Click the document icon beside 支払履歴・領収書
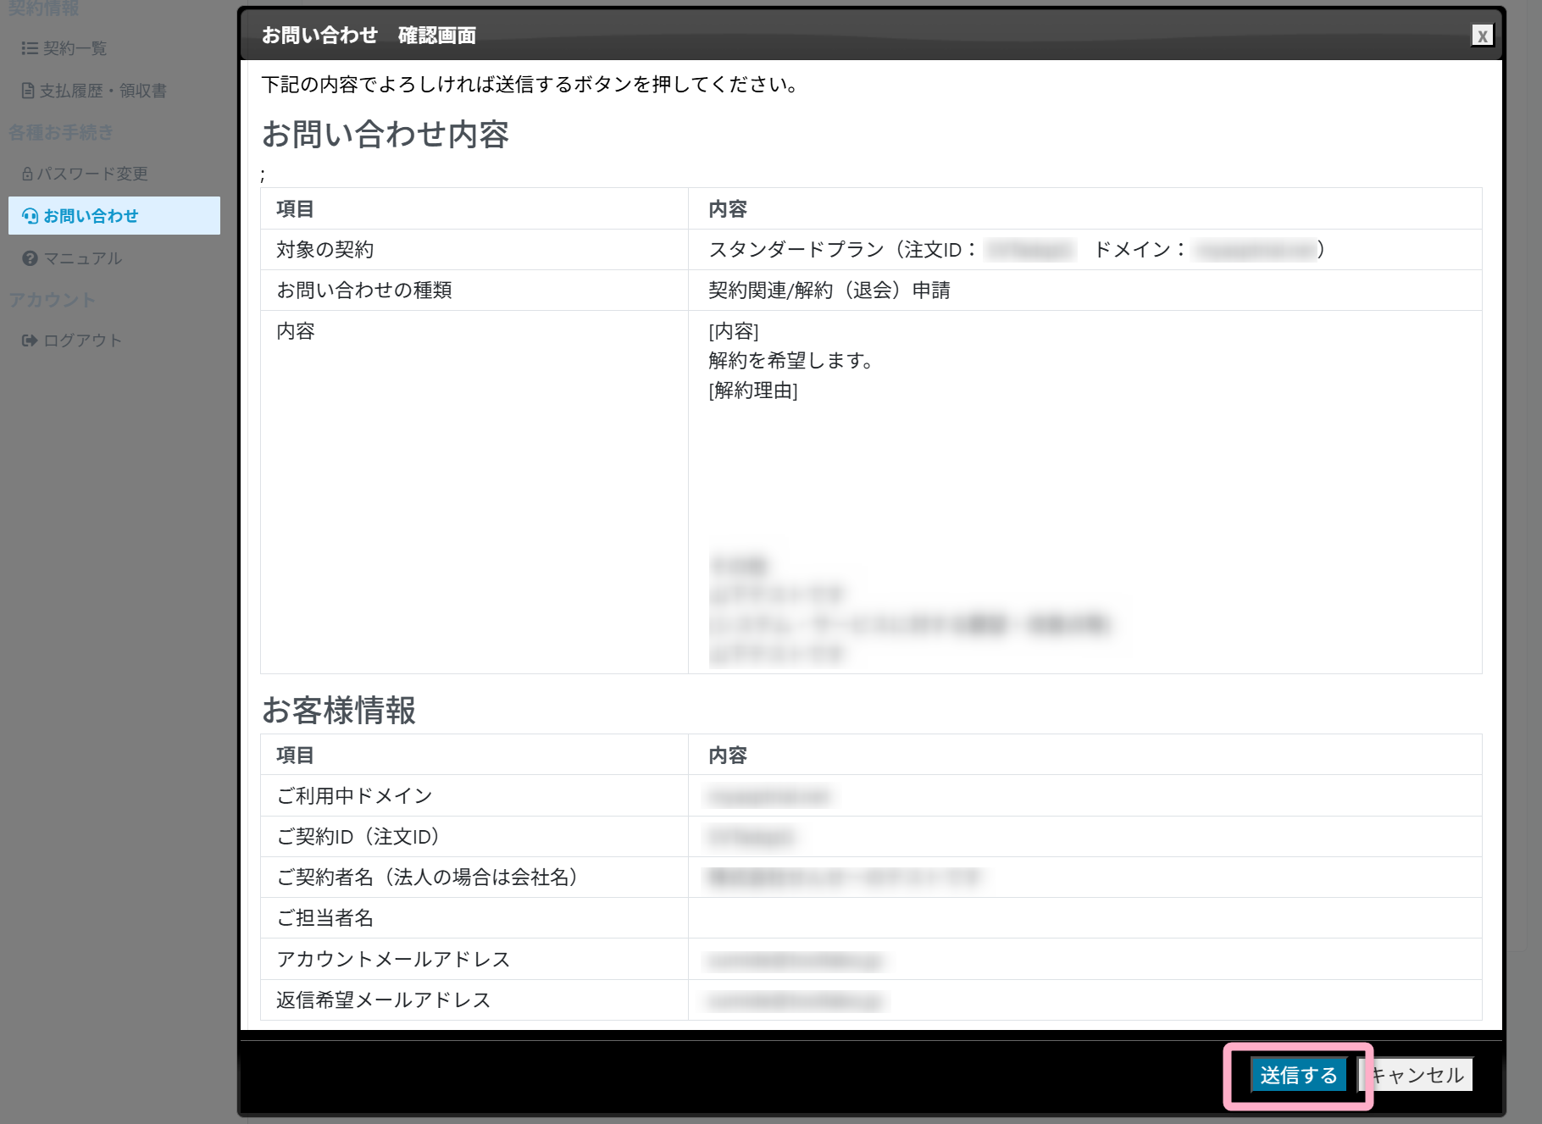 [x=28, y=91]
